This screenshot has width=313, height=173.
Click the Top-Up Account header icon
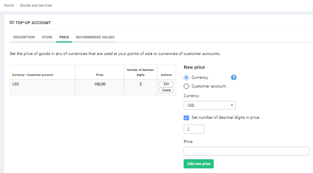[x=12, y=23]
